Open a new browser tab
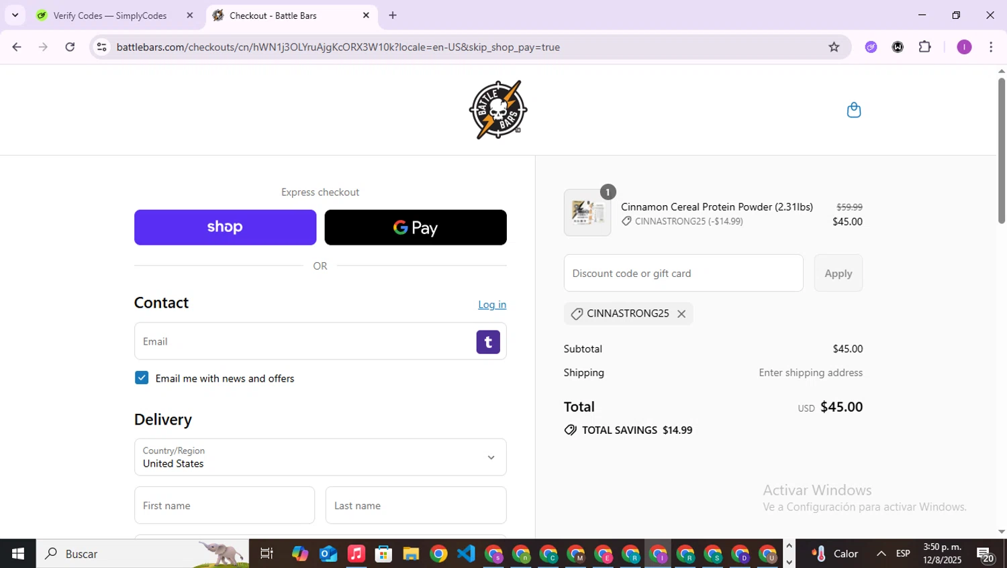Screen dimensions: 1007x568 393,15
